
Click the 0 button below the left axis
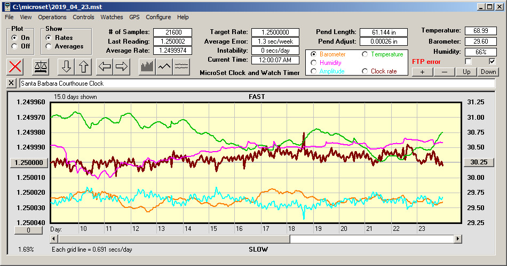coord(28,230)
